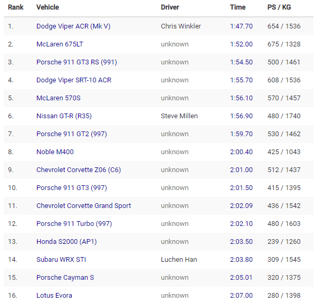The height and width of the screenshot is (303, 316).
Task: Open the 2:00.40 lap time entry
Action: pos(241,152)
